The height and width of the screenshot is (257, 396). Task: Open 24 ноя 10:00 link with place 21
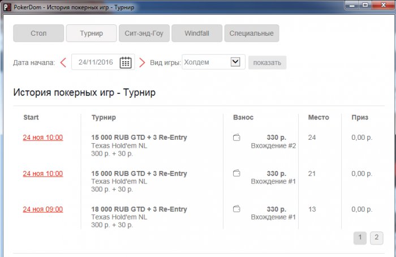(43, 173)
